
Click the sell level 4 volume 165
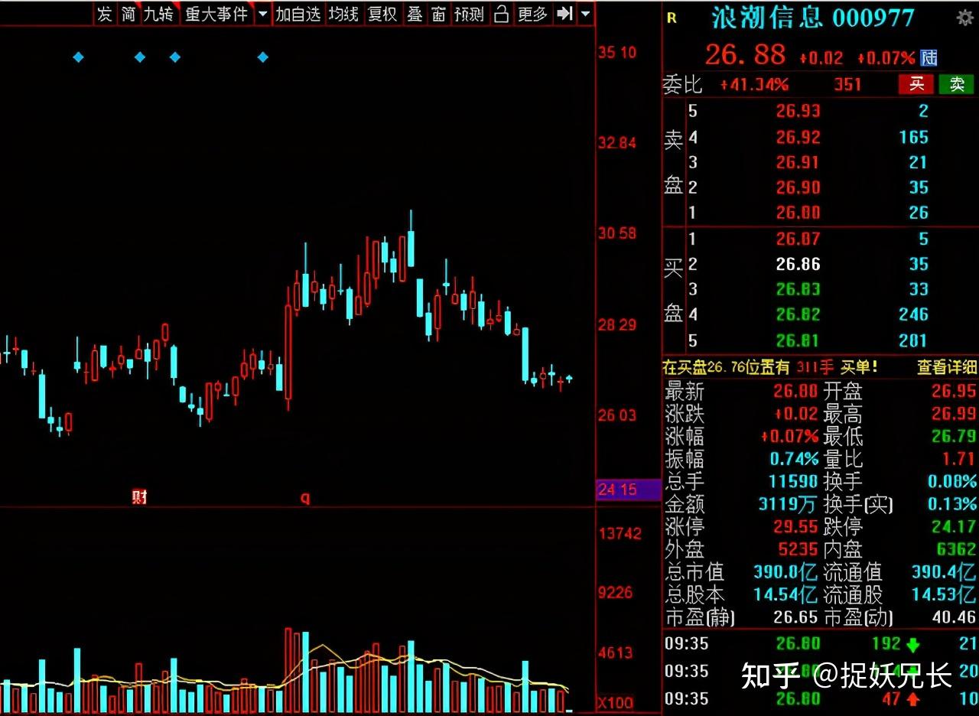tap(914, 137)
